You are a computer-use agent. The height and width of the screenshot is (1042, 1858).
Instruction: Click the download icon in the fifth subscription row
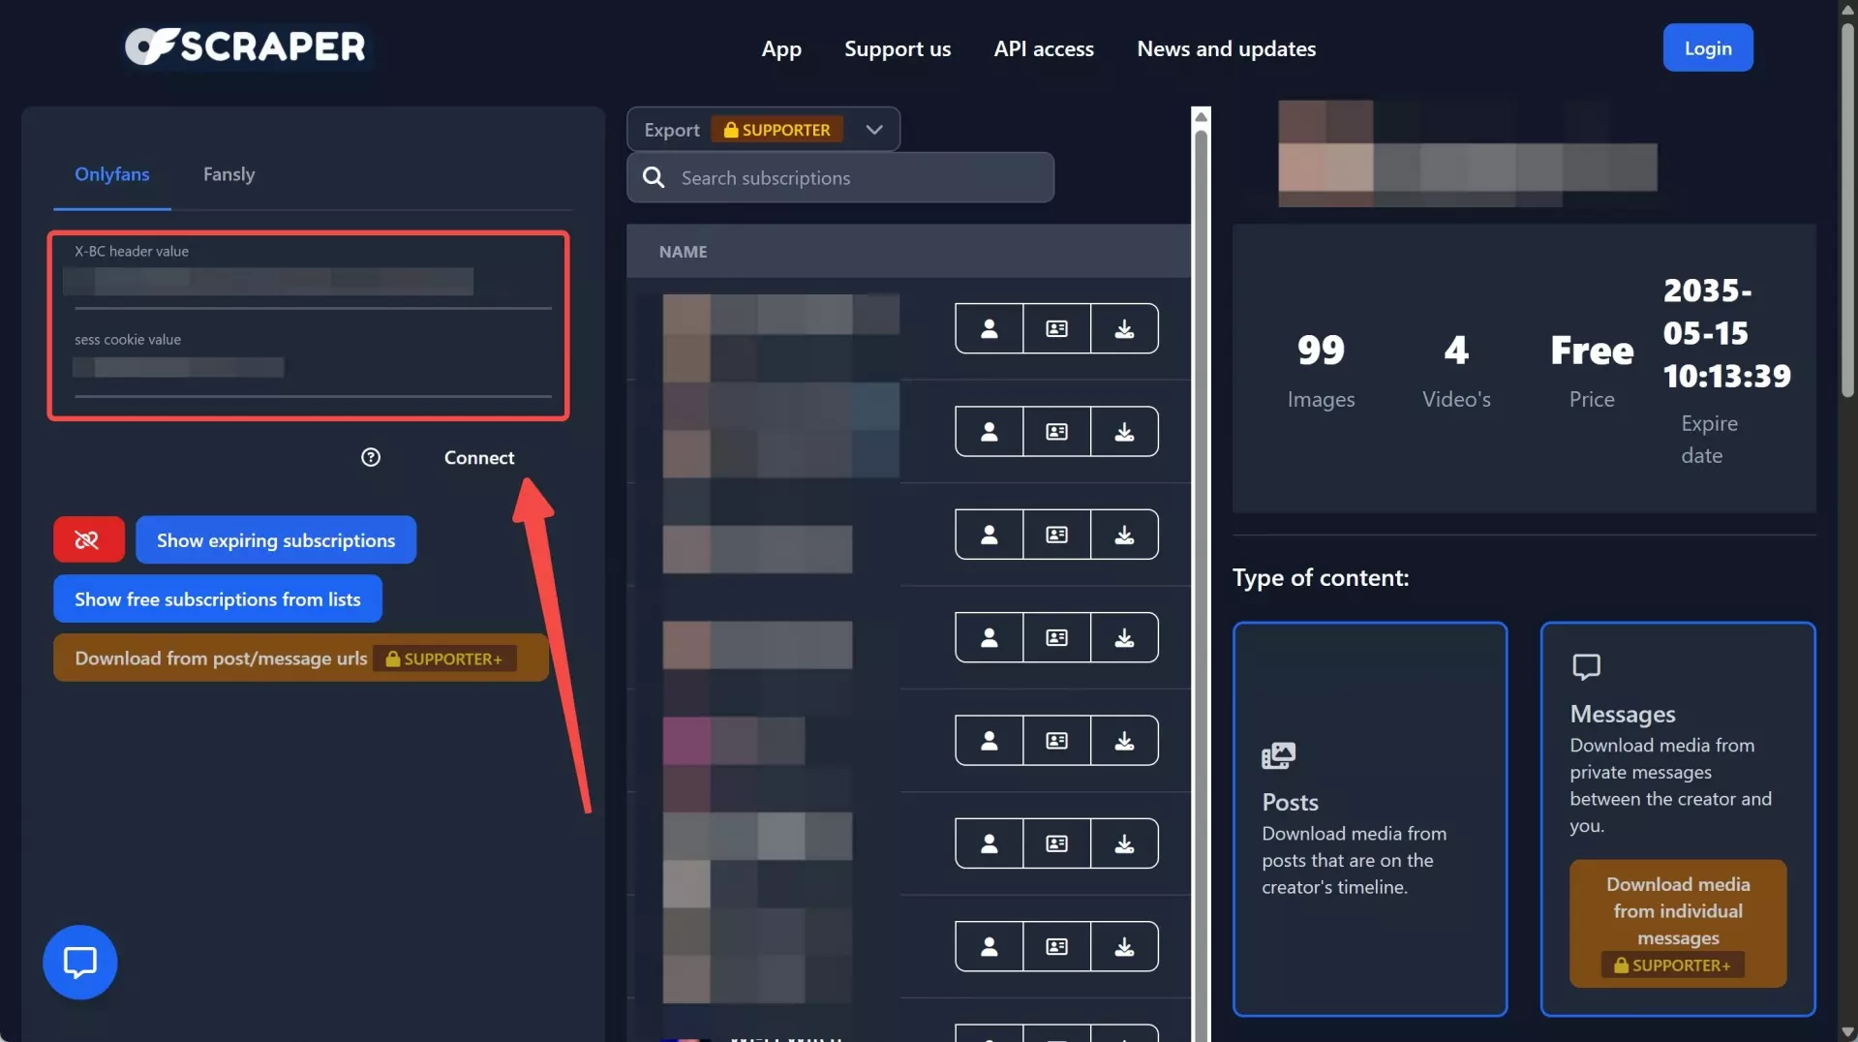pos(1124,741)
